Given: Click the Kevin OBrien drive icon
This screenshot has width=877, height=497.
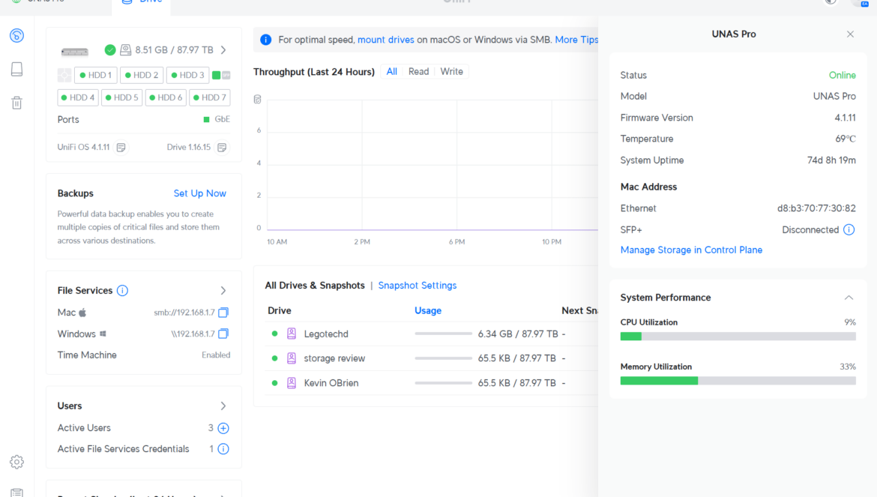Looking at the screenshot, I should 292,383.
